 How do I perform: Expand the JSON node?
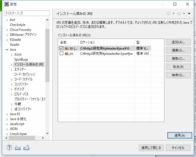click(x=7, y=129)
